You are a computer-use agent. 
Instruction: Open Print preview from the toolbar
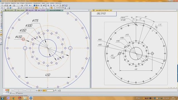point(14,6)
